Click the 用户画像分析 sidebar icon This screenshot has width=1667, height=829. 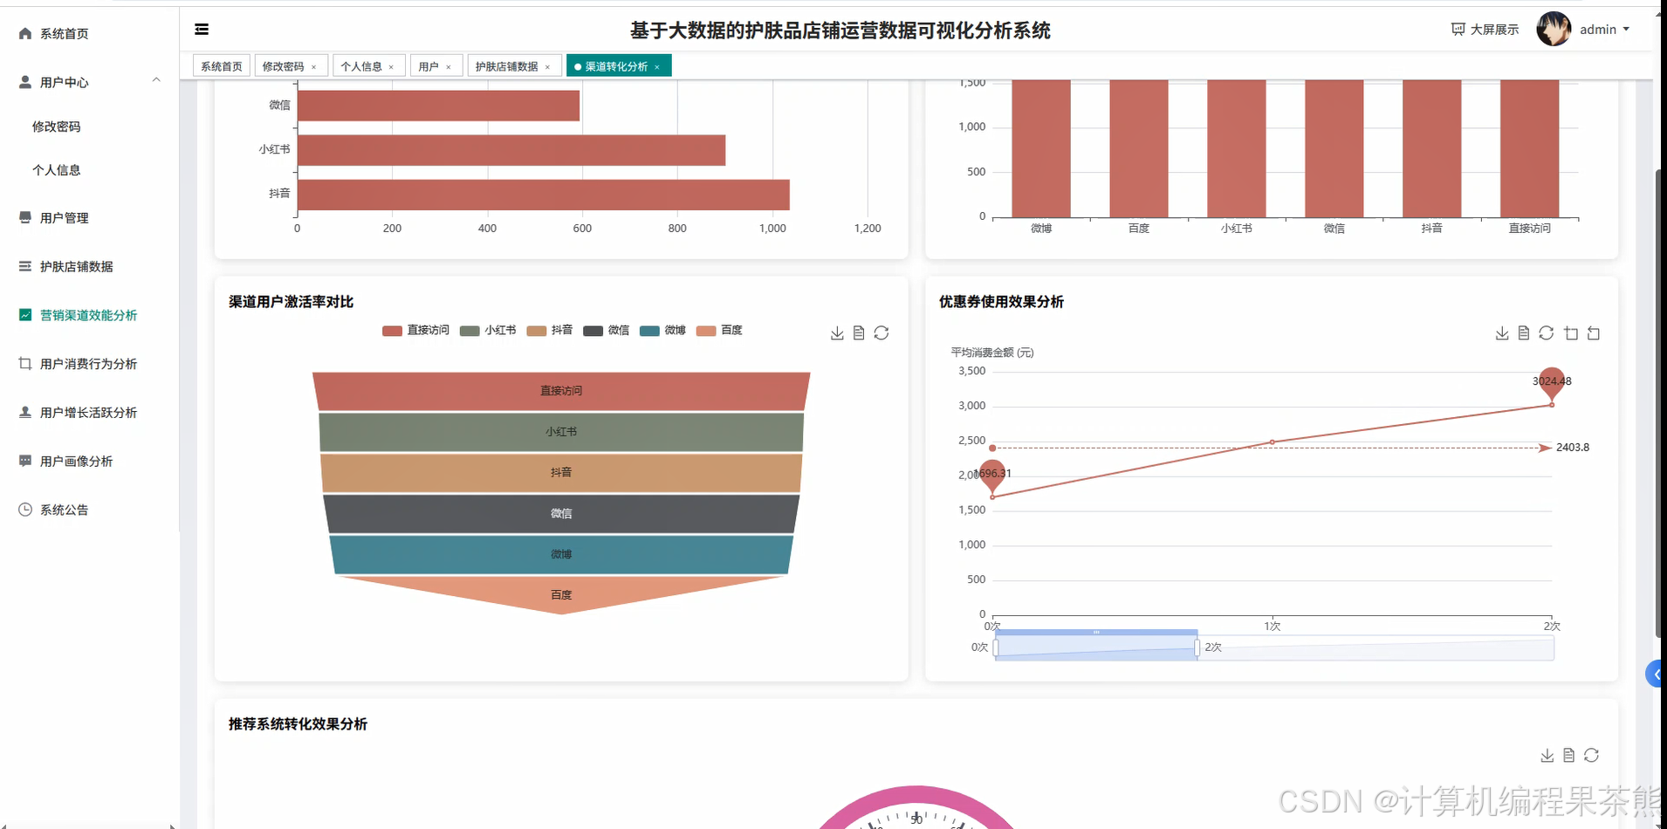(25, 461)
